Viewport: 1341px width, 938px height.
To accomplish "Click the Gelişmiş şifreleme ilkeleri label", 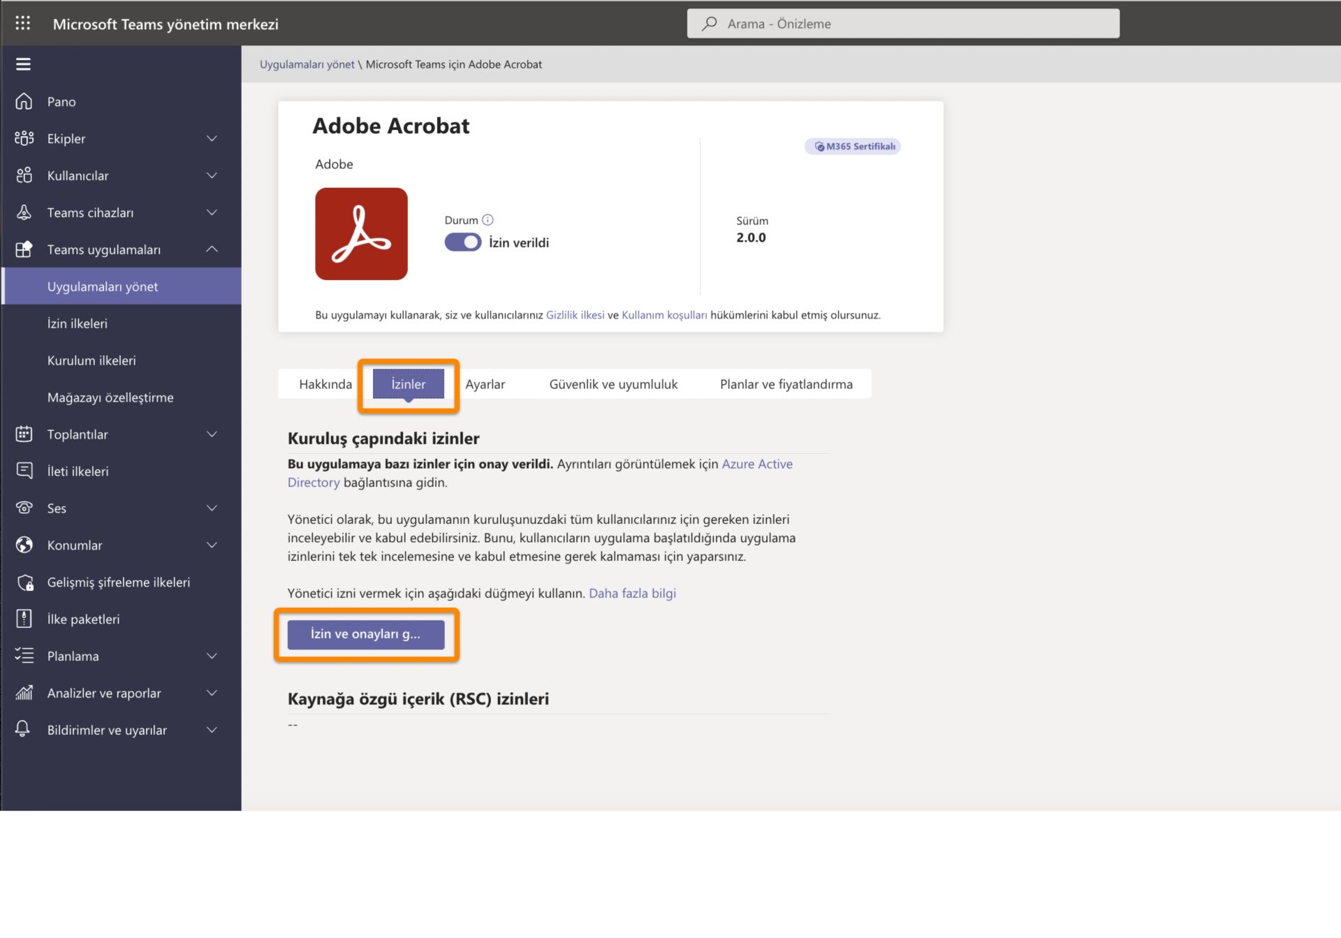I will 119,582.
